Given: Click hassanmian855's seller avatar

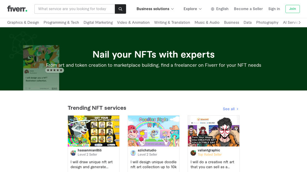Looking at the screenshot, I should click(73, 153).
